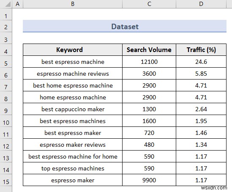Select row 15 header
Image resolution: width=232 pixels, height=192 pixels.
[6, 180]
